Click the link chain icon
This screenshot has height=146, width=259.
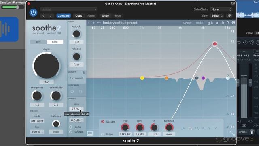coord(229,16)
